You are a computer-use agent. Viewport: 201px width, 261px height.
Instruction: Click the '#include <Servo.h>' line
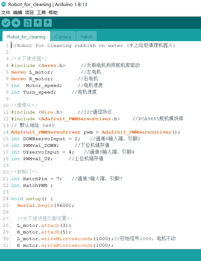click(38, 66)
